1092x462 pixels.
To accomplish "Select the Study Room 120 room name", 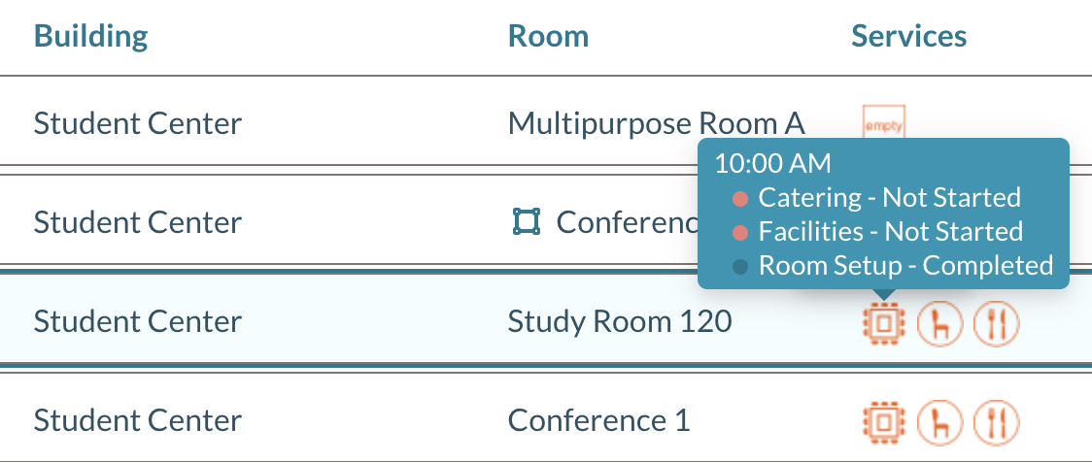I will 620,321.
